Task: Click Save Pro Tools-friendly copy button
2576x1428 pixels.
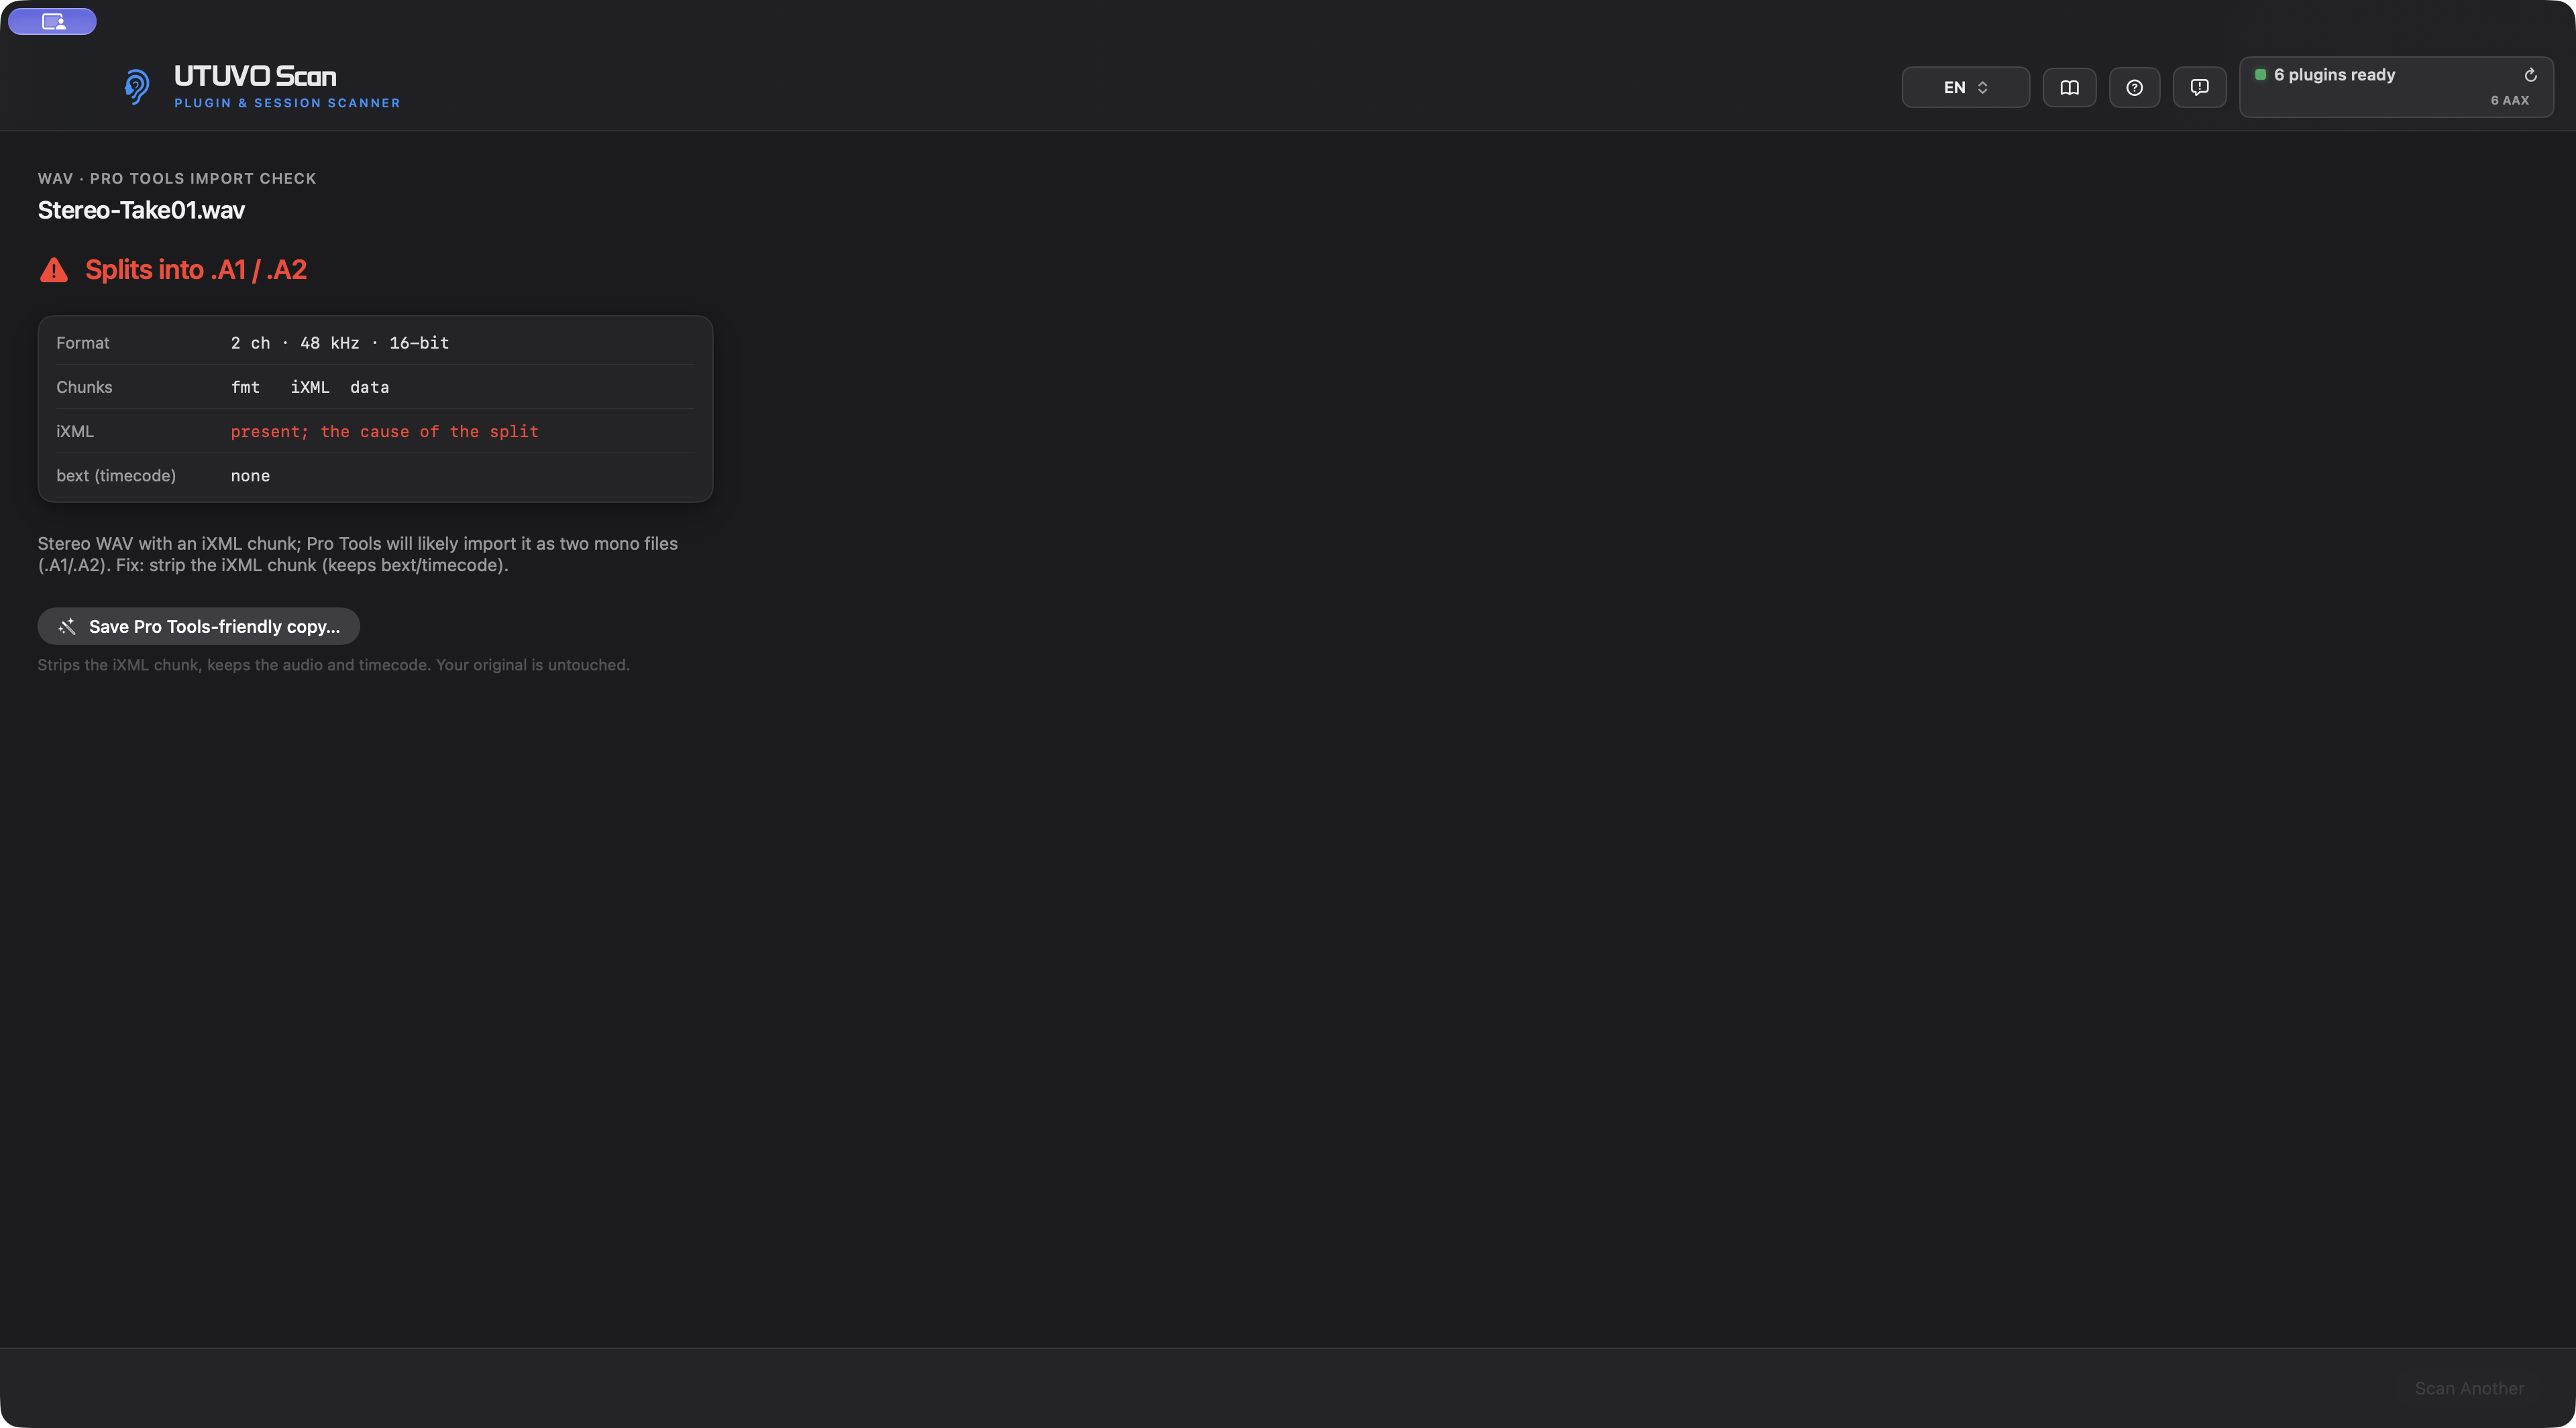Action: (x=199, y=627)
